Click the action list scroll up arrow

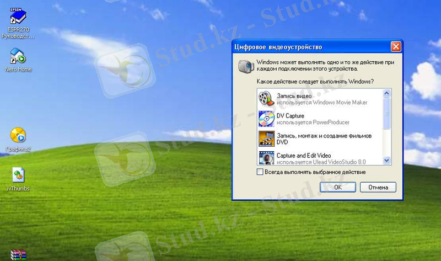click(387, 93)
